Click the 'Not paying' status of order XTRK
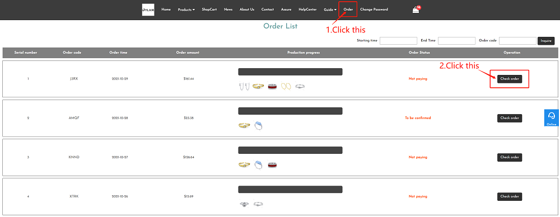This screenshot has height=217, width=560. pos(418,197)
